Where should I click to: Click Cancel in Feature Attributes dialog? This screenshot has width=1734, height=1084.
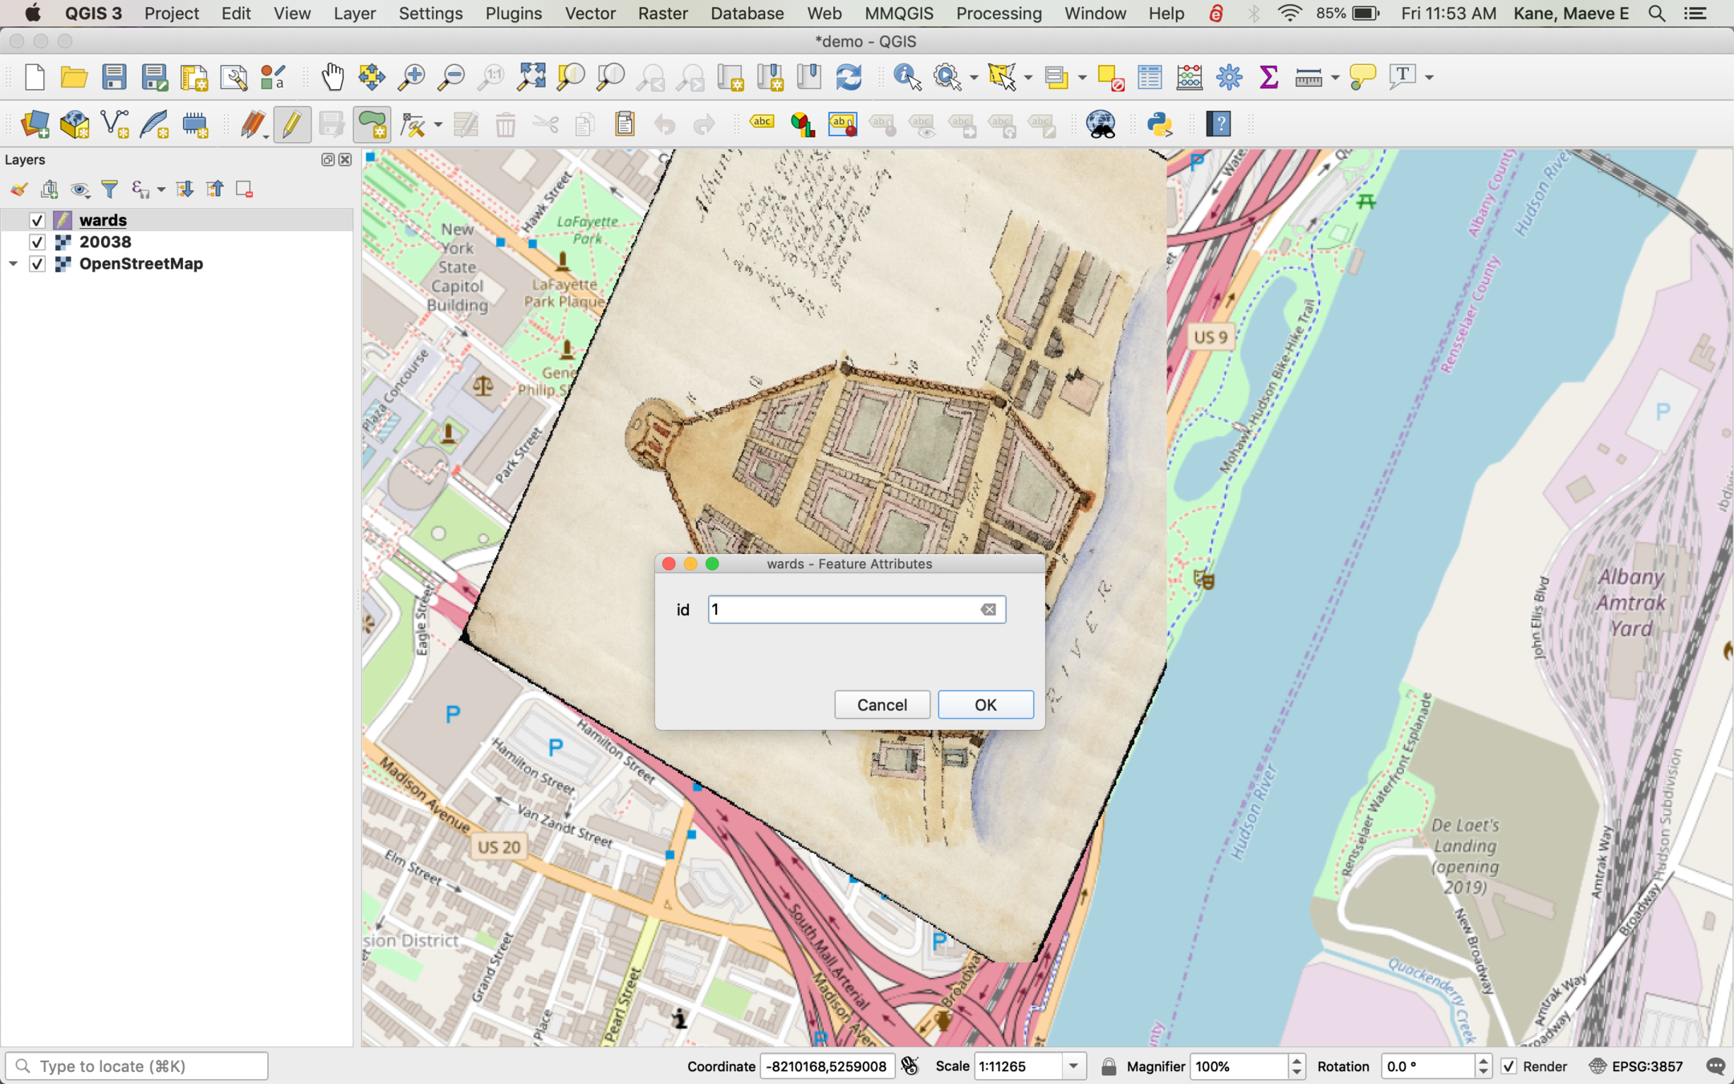point(881,704)
